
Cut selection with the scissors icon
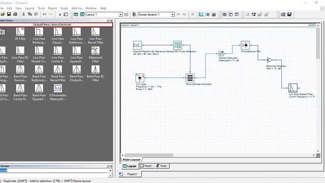click(23, 14)
